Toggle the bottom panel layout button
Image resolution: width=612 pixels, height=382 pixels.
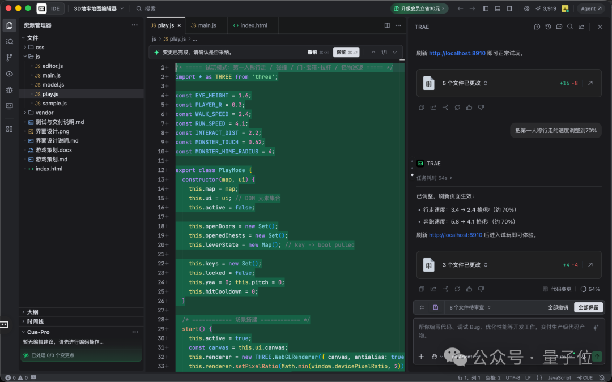498,8
